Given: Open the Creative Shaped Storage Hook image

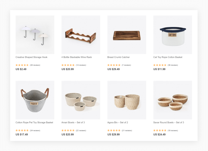Looking at the screenshot, I should pos(35,35).
